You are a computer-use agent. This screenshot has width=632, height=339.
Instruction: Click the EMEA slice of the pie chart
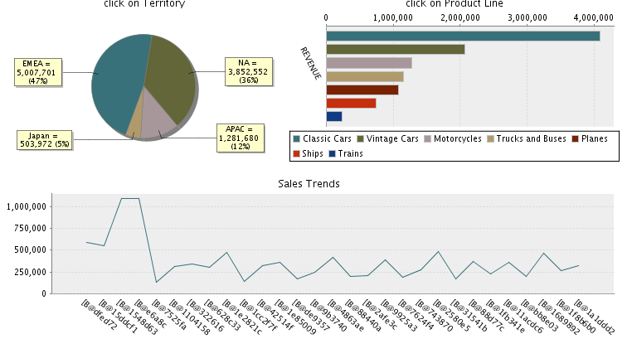(116, 79)
